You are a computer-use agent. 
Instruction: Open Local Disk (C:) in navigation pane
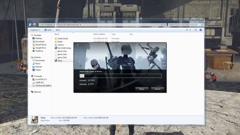point(40,79)
